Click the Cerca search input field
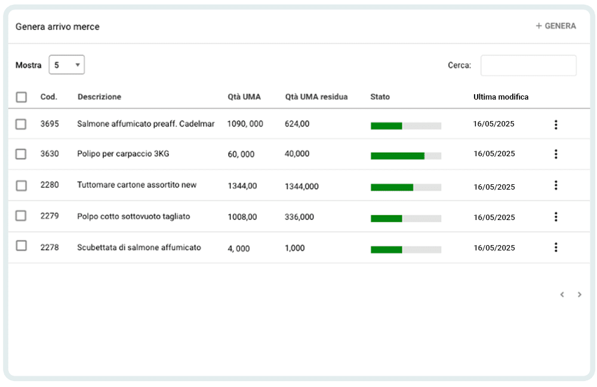 (x=528, y=66)
